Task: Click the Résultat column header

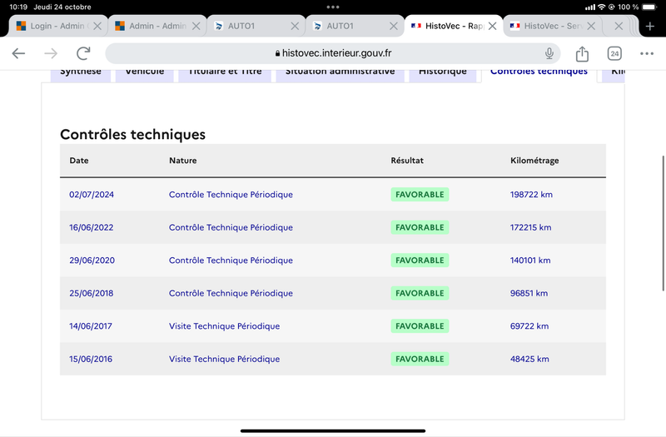Action: point(407,161)
